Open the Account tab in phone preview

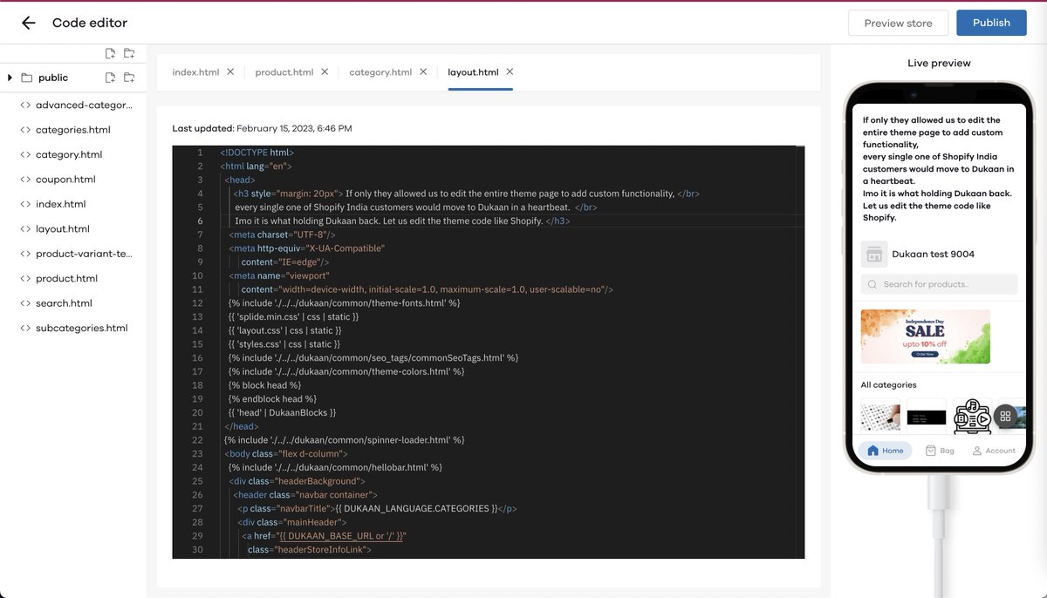point(994,451)
